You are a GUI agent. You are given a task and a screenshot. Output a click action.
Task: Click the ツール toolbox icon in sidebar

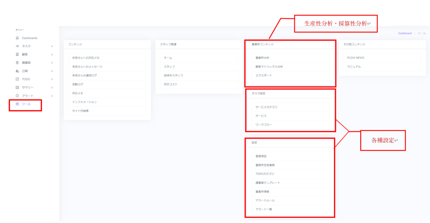pos(17,104)
